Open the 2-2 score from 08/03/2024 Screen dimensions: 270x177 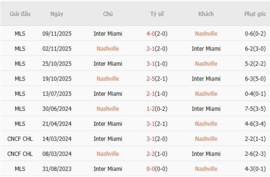[x=157, y=154]
